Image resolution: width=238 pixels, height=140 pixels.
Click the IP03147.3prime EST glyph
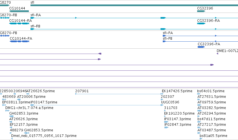click(166, 122)
